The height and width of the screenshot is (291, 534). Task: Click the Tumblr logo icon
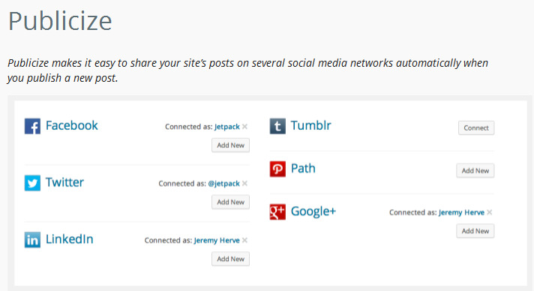tap(277, 126)
